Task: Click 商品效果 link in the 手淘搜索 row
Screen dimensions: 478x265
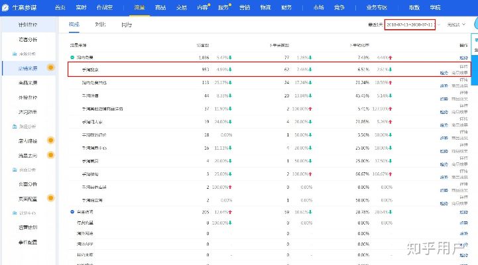Action: pyautogui.click(x=459, y=73)
